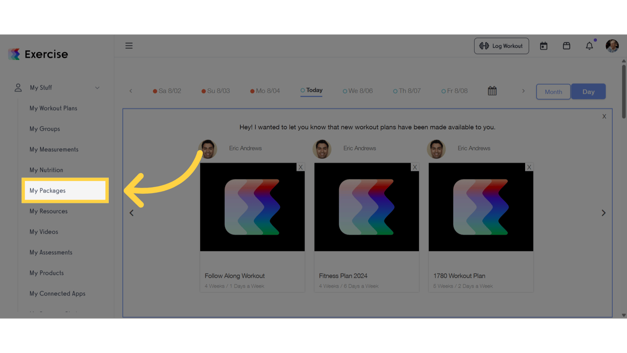This screenshot has width=627, height=353.
Task: Open Follow Along Workout plan thumbnail
Action: 252,207
